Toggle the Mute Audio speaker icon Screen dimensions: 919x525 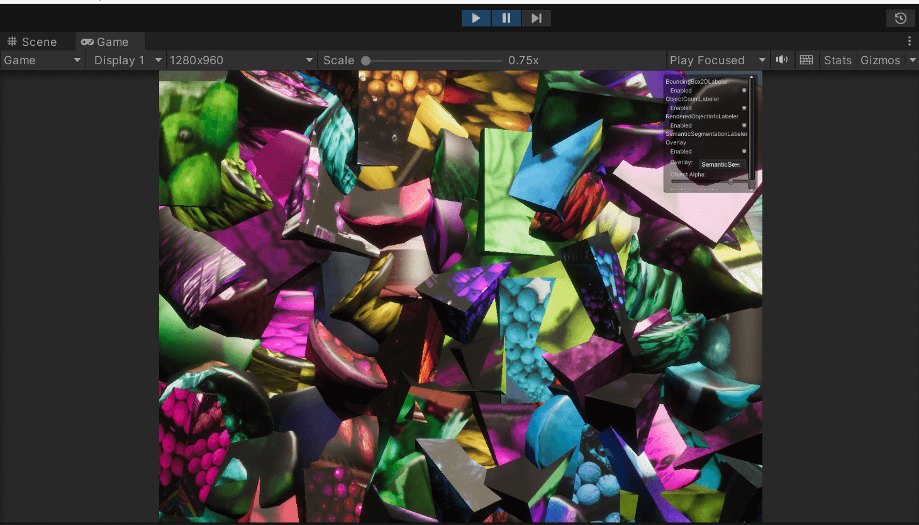click(782, 60)
